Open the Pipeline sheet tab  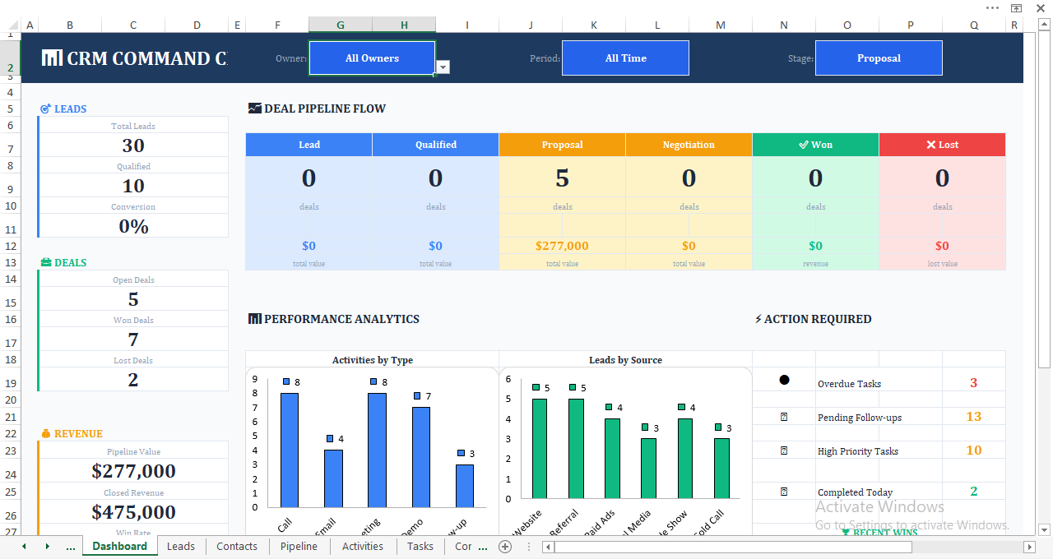point(299,547)
